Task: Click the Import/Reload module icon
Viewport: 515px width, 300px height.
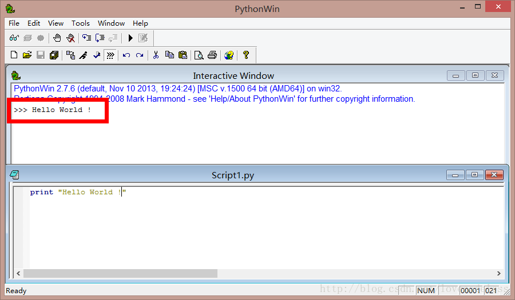Action: coord(70,55)
